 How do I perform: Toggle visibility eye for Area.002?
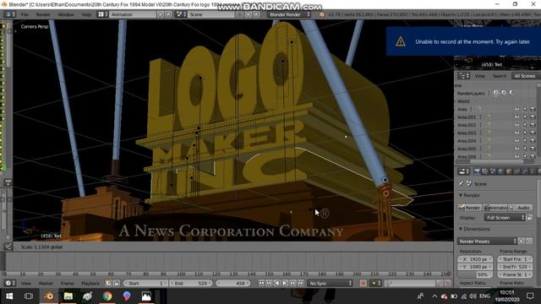pos(516,125)
